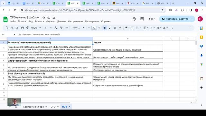206x116 pixels.
Task: Get add-ons with side panel plus icon
Action: [x=201, y=87]
